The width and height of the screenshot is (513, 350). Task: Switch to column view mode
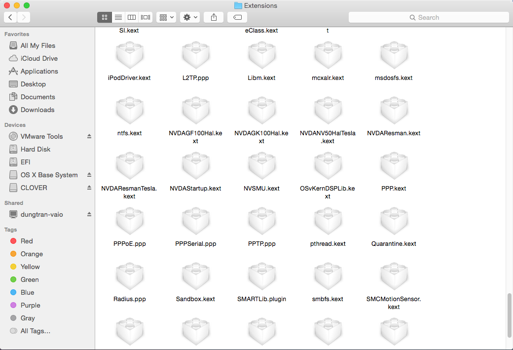(x=132, y=17)
